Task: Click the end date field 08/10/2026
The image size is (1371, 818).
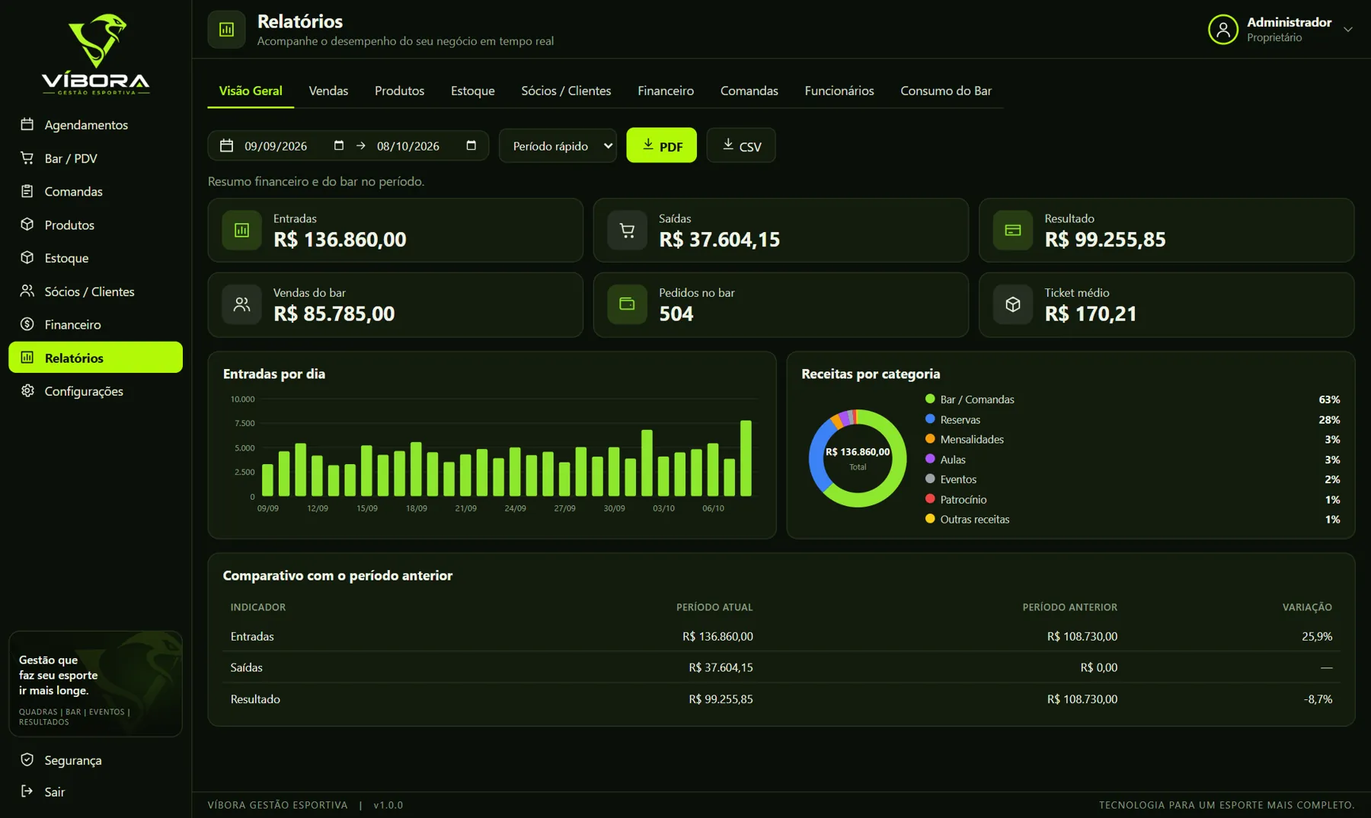Action: (x=408, y=146)
